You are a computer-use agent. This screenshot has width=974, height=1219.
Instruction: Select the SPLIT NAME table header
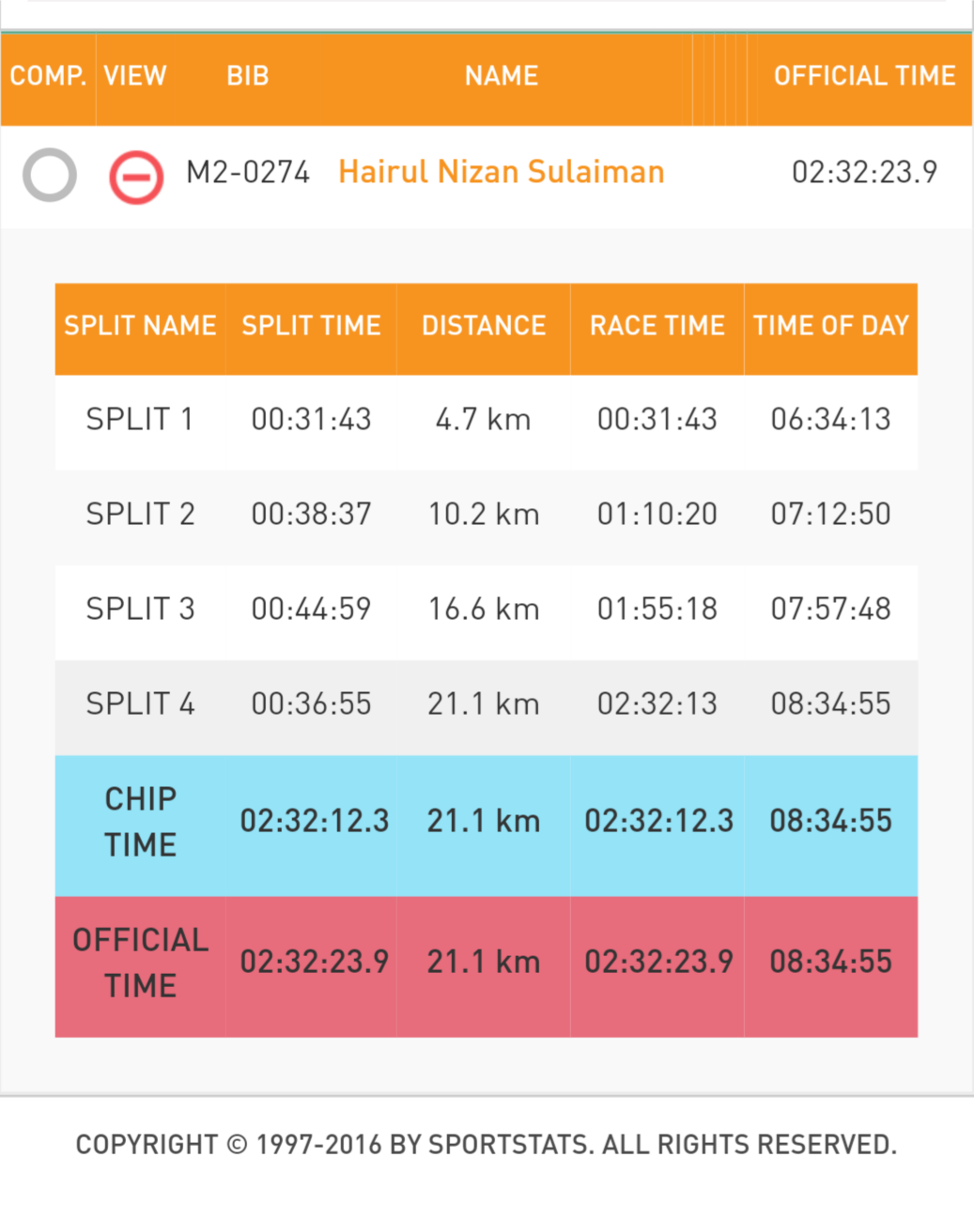pos(140,326)
